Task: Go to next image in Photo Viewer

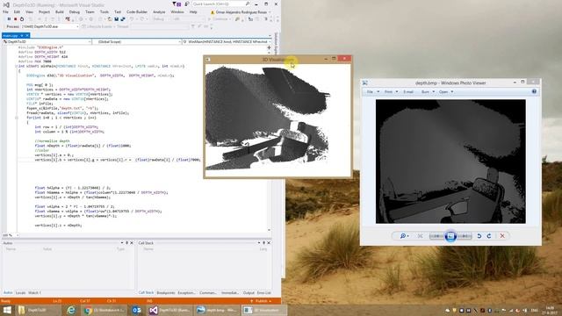Action: [x=465, y=236]
